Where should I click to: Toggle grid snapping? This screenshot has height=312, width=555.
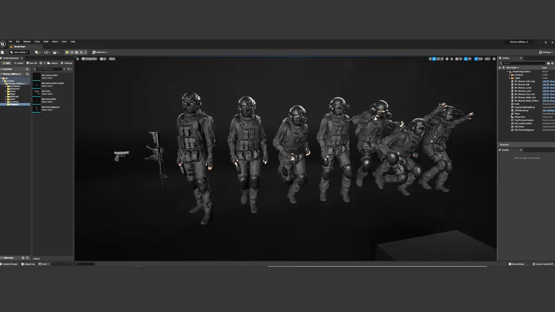pyautogui.click(x=456, y=59)
